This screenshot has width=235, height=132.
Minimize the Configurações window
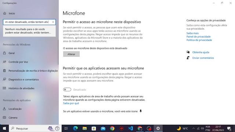tap(214, 3)
